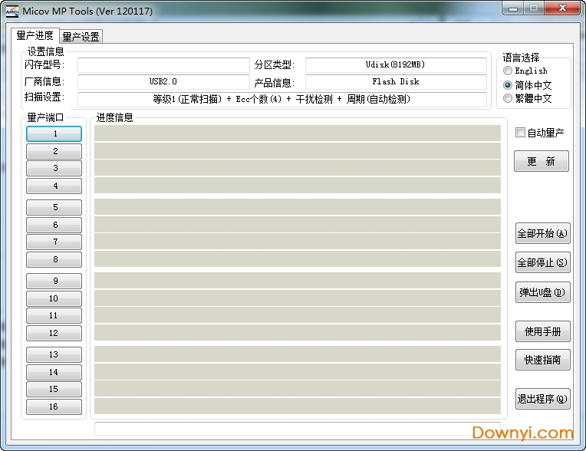
Task: Switch to the 量产进度 tab
Action: coord(35,36)
